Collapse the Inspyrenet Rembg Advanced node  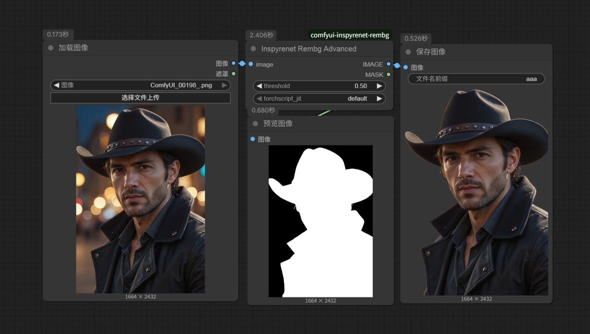(x=254, y=49)
